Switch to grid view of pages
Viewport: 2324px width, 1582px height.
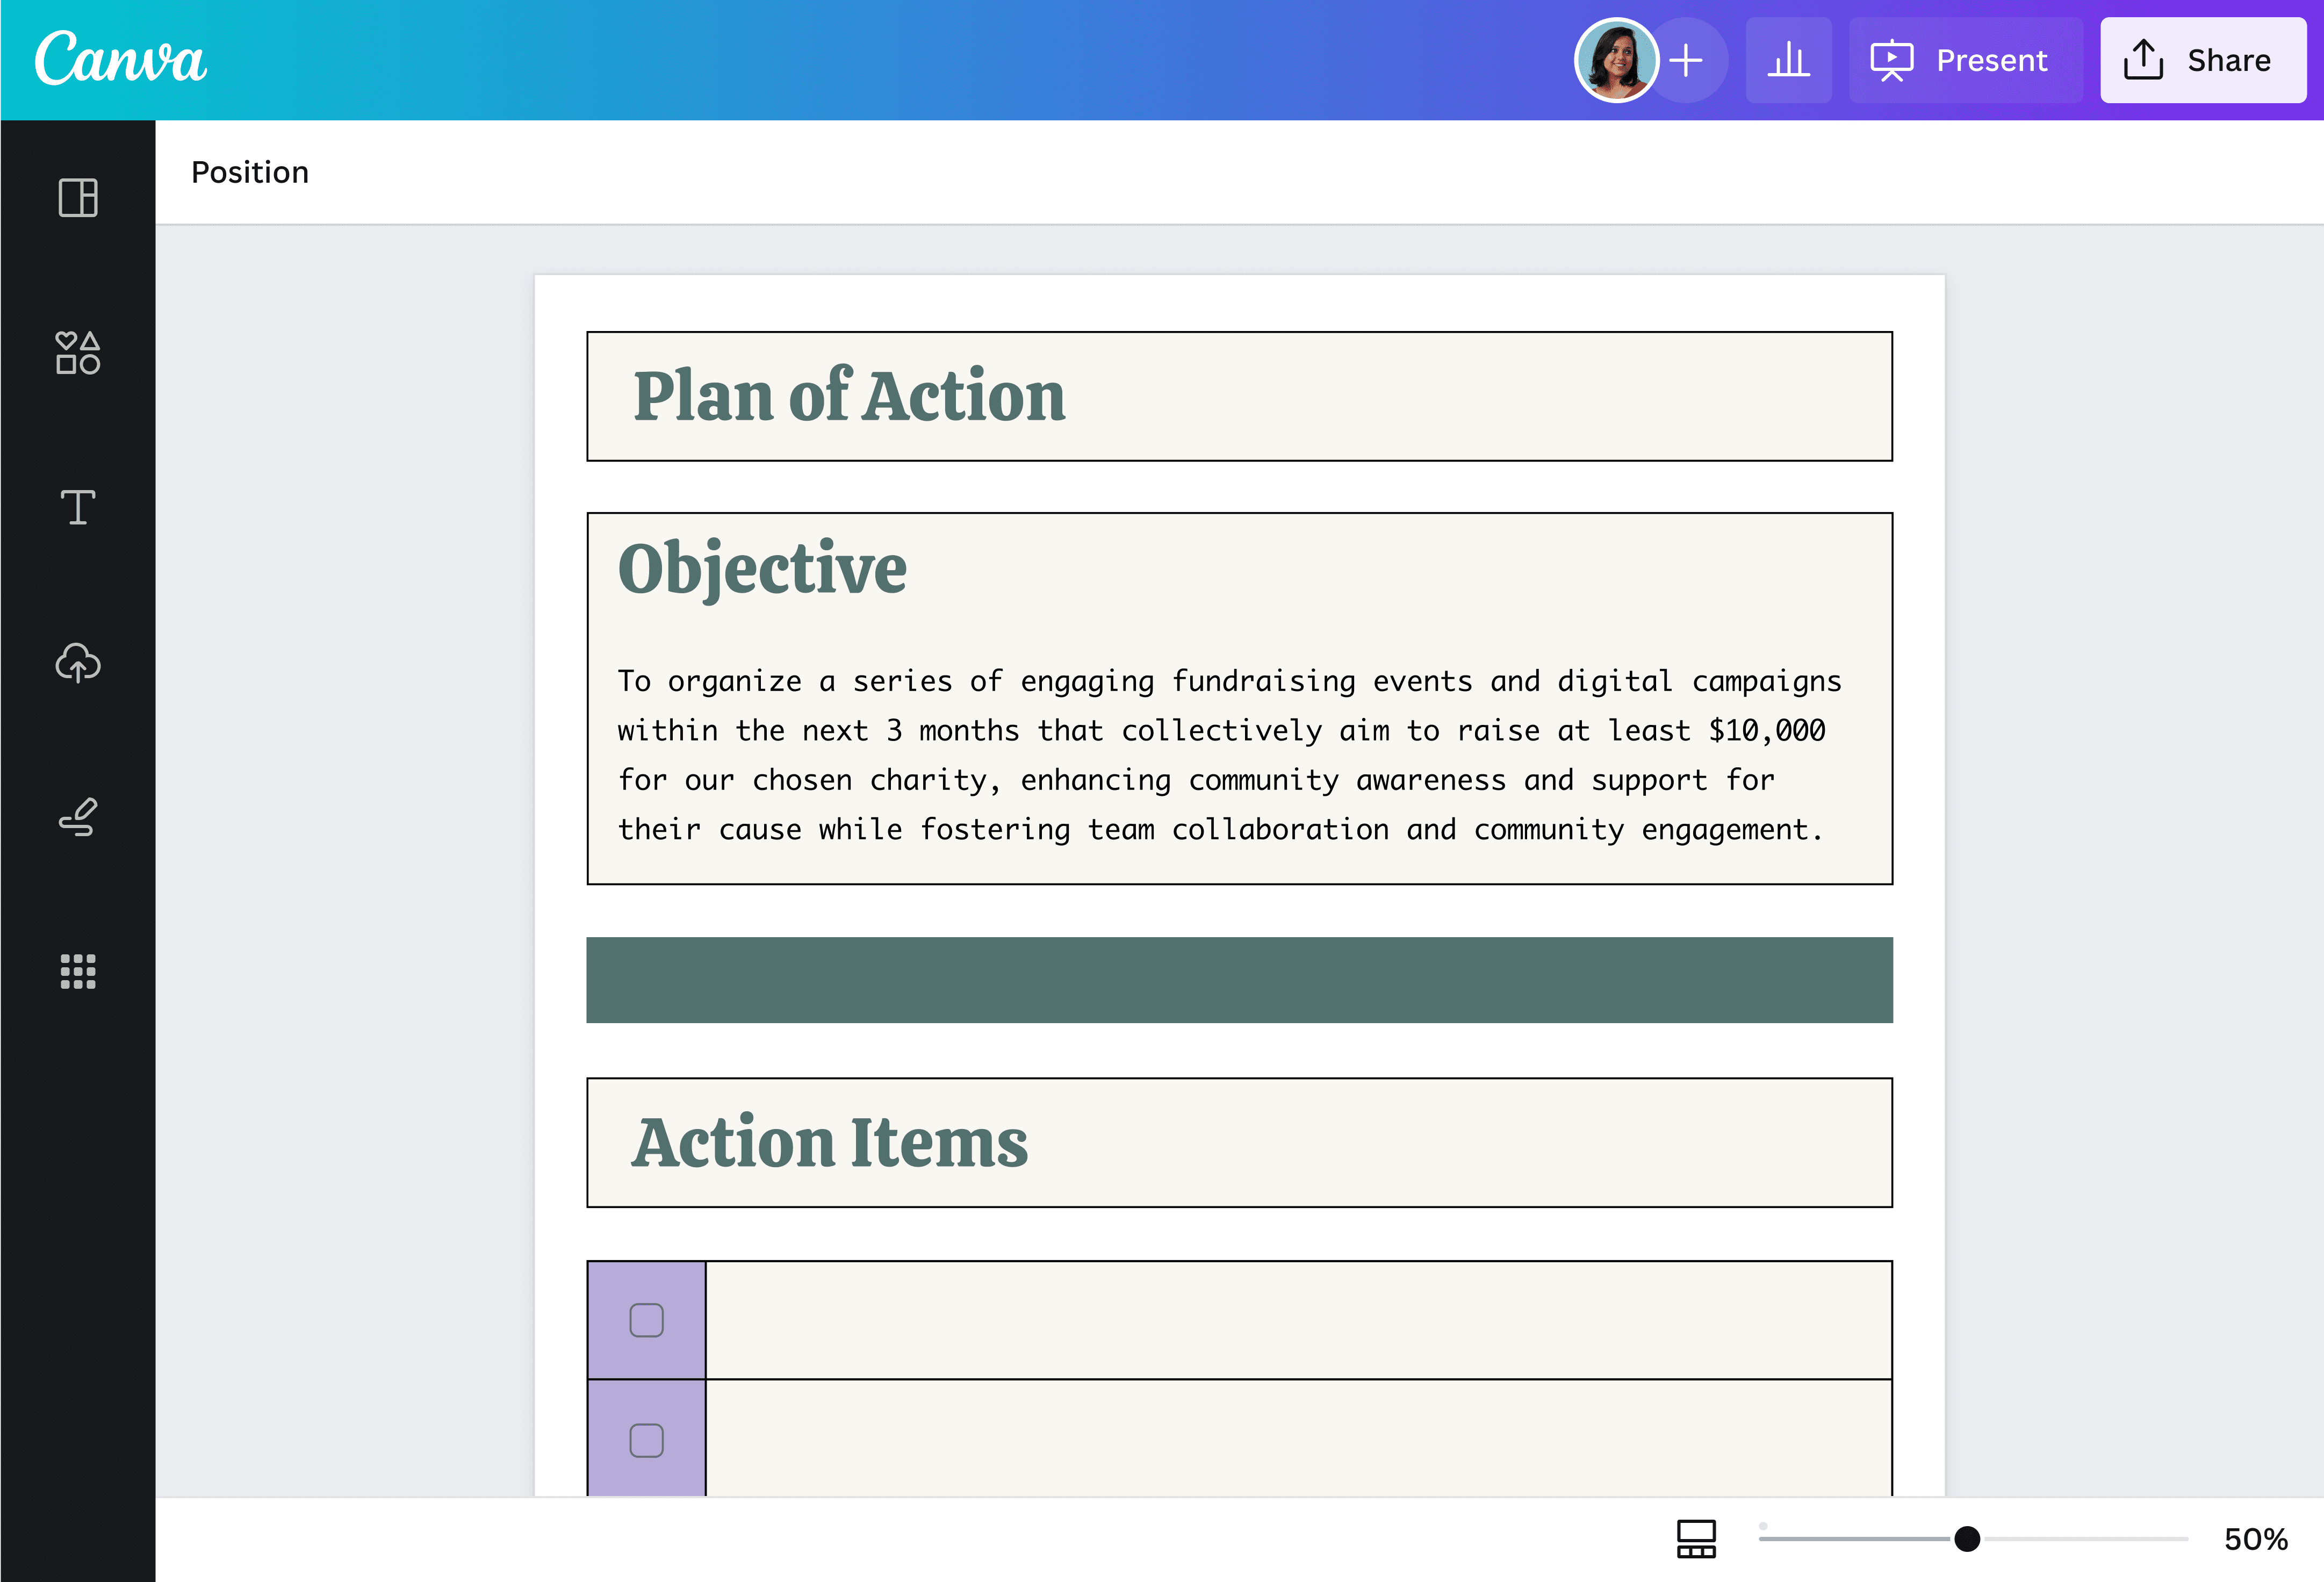(x=1697, y=1539)
